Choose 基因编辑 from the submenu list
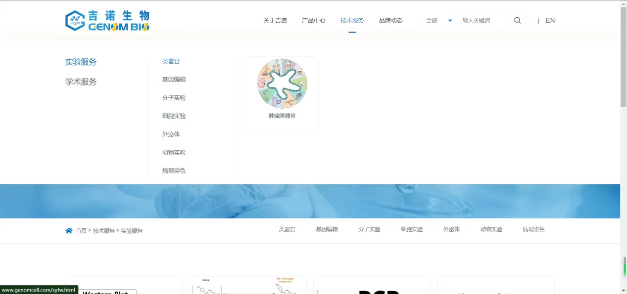627x294 pixels. tap(174, 80)
